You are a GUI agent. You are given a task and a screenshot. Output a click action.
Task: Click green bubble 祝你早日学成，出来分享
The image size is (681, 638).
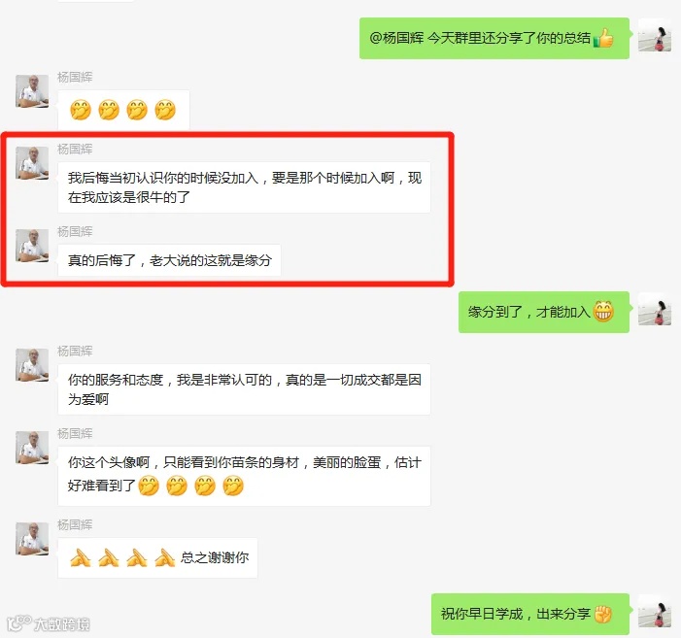pyautogui.click(x=530, y=614)
